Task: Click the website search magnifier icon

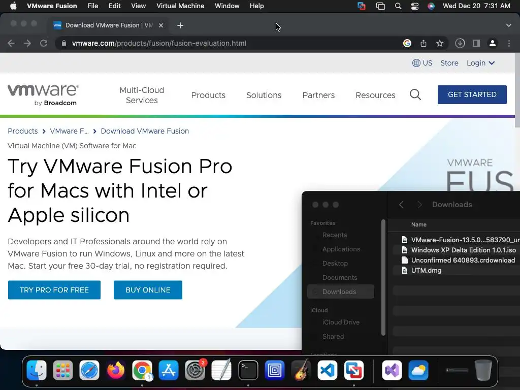Action: click(415, 95)
